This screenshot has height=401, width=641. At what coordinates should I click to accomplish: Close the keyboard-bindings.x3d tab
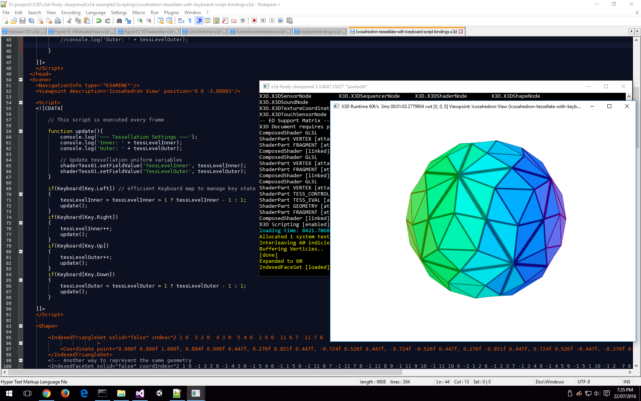(344, 32)
